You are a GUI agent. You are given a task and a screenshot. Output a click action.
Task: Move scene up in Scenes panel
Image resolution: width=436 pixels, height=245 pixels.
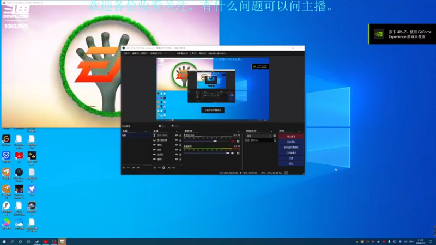coord(134,168)
